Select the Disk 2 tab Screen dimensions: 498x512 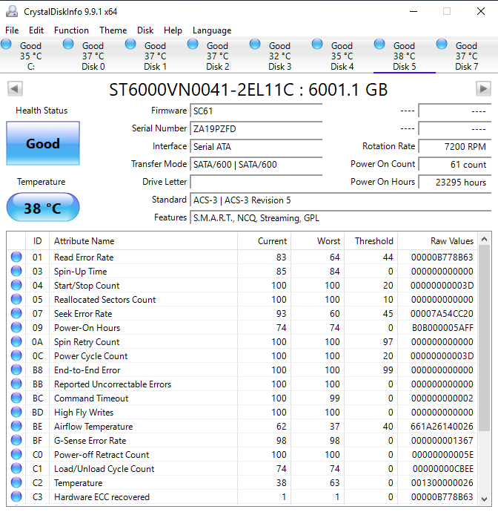click(218, 56)
